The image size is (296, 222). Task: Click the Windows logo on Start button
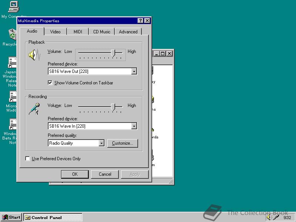pos(5,218)
